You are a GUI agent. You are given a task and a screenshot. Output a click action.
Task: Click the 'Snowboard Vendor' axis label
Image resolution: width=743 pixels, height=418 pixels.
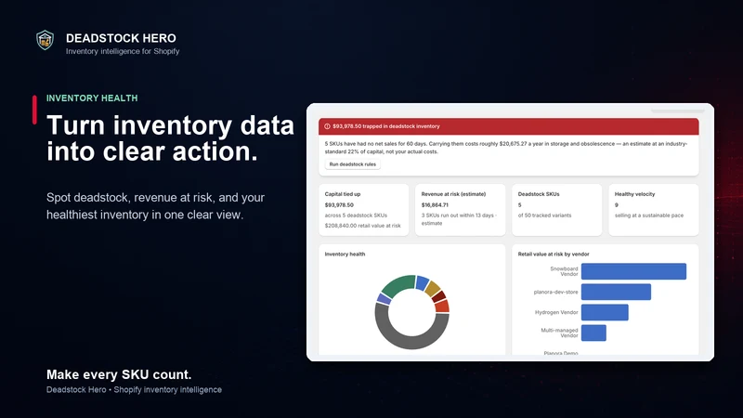coord(564,271)
